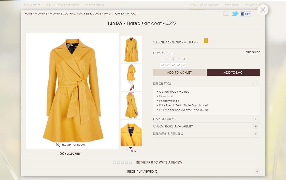Expand DELIVERY & RETURNS details
Viewport: 286px width, 180px height.
click(255, 133)
